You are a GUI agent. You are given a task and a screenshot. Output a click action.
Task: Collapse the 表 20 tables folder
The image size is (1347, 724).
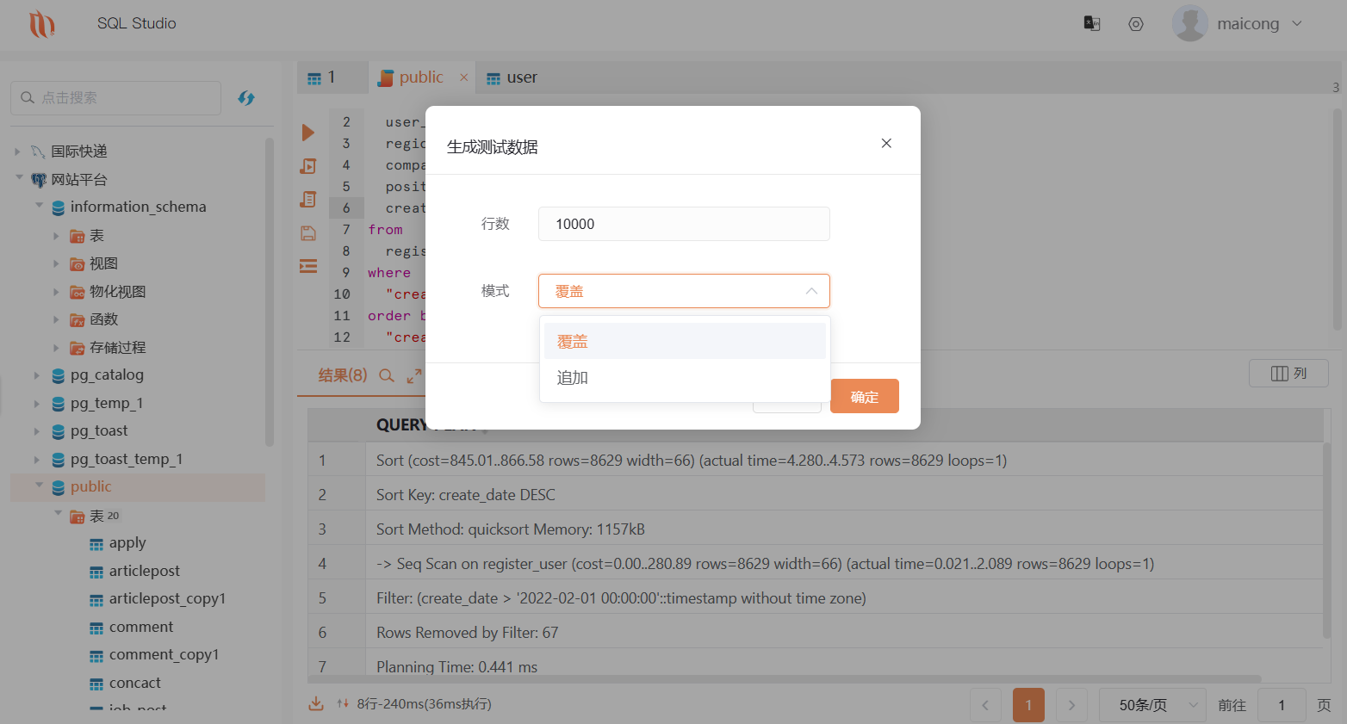point(59,514)
